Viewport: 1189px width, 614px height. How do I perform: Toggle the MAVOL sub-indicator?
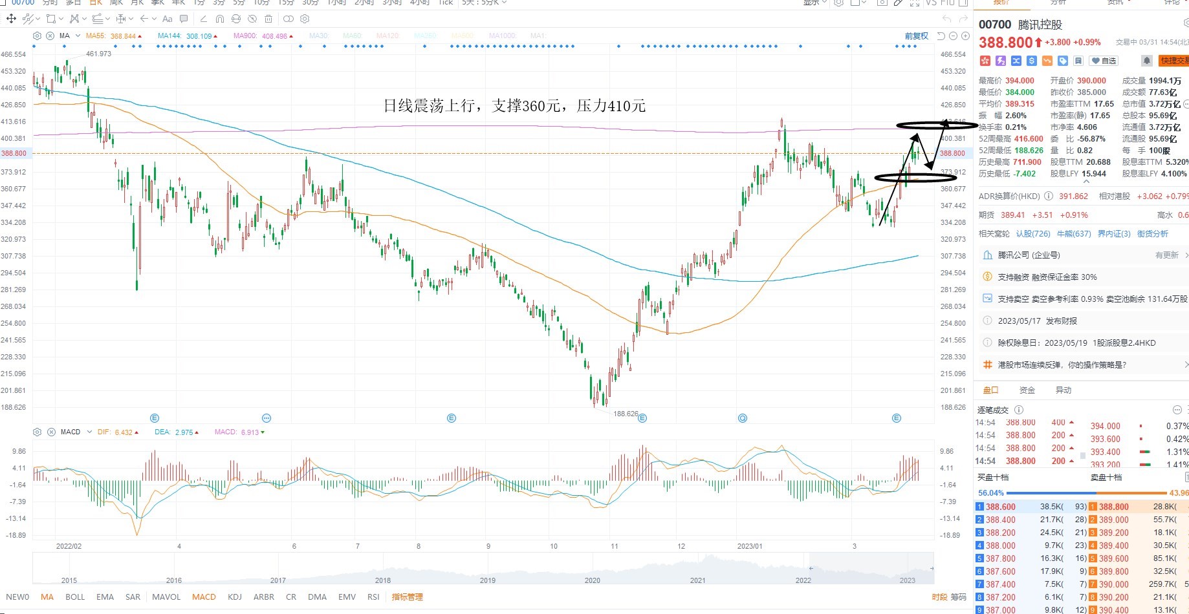166,597
